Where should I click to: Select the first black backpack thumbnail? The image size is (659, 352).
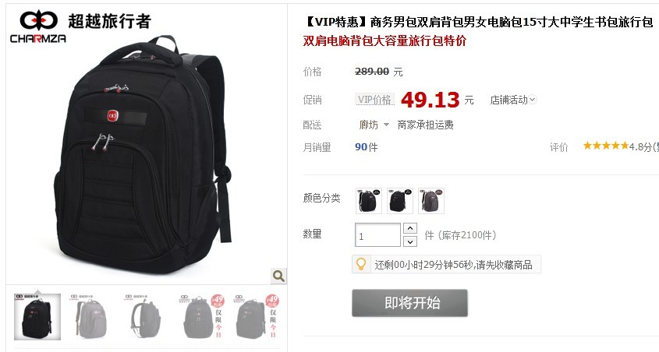(x=37, y=317)
